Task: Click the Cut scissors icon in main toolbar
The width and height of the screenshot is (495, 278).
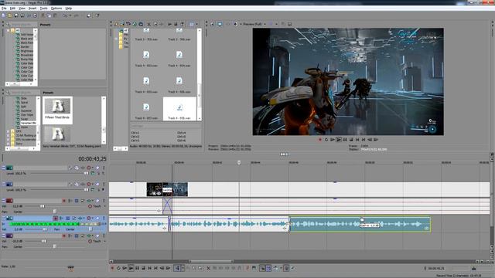Action: [x=43, y=15]
